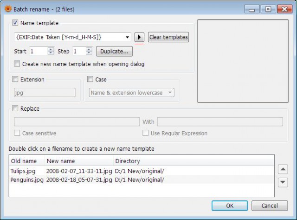Clear all templates with Clear templates button

coord(168,37)
